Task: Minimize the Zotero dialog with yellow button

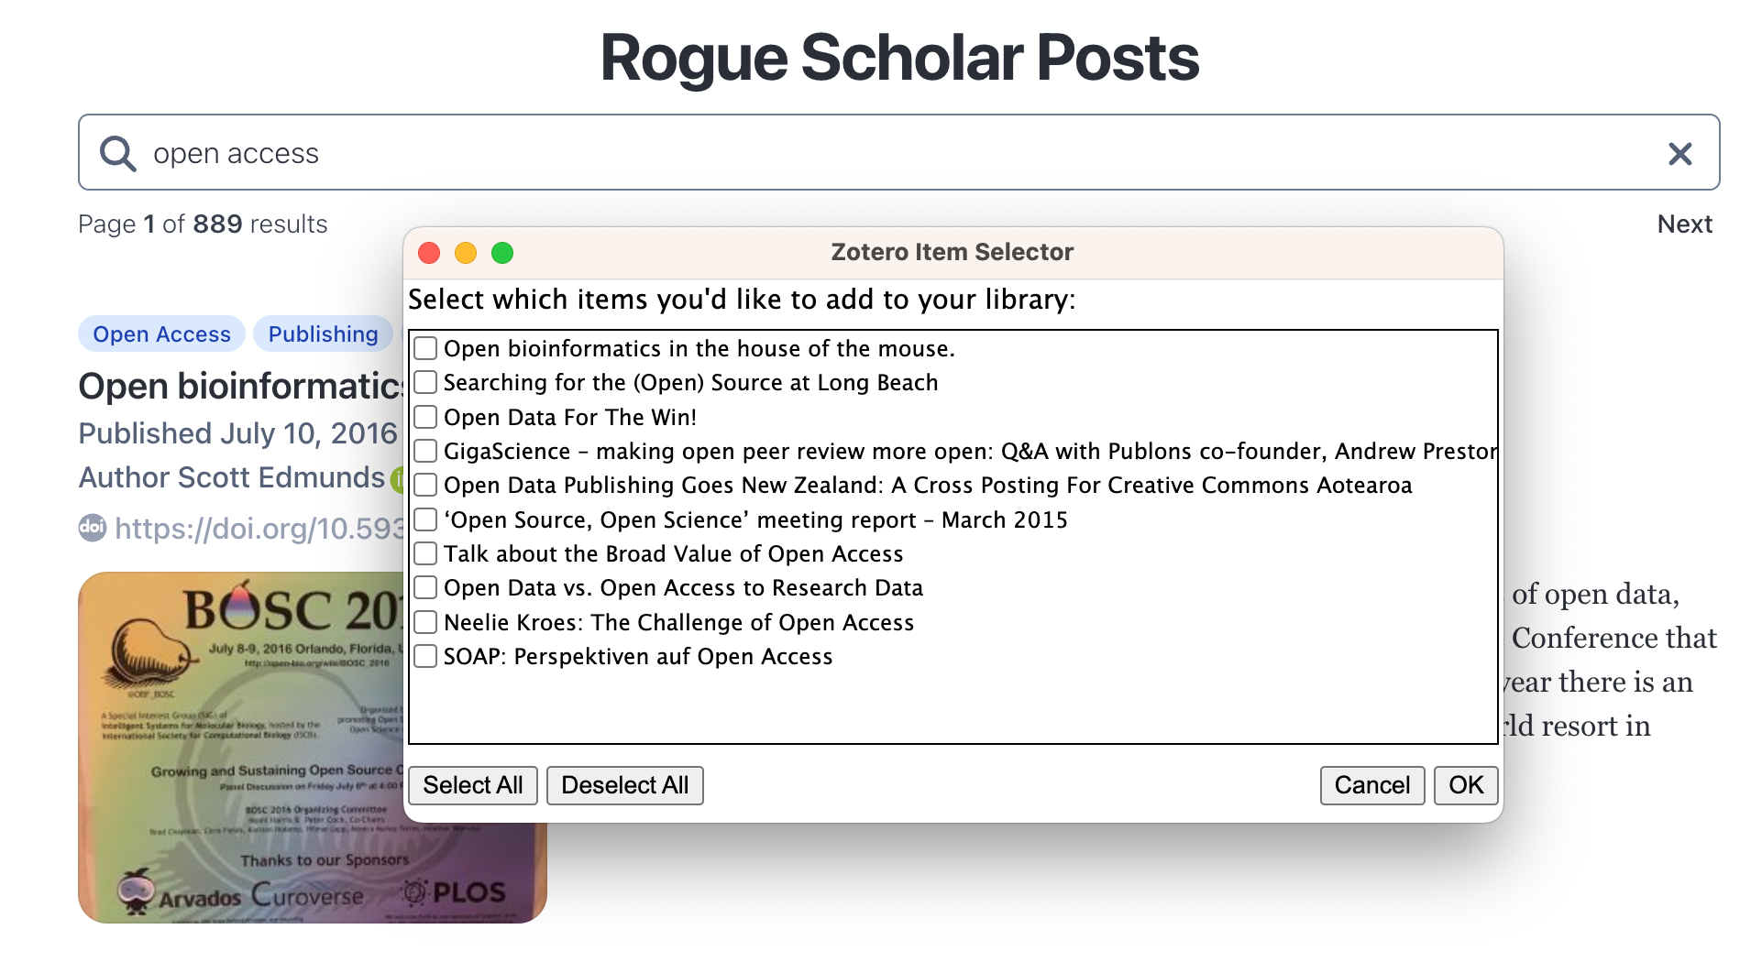Action: point(466,253)
